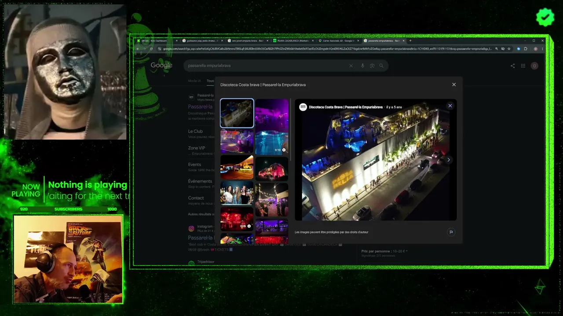
Task: Open a new browser tab
Action: coord(410,41)
